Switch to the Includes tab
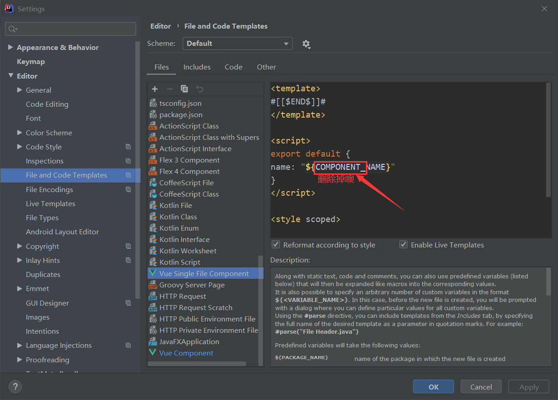The height and width of the screenshot is (400, 558). point(197,67)
